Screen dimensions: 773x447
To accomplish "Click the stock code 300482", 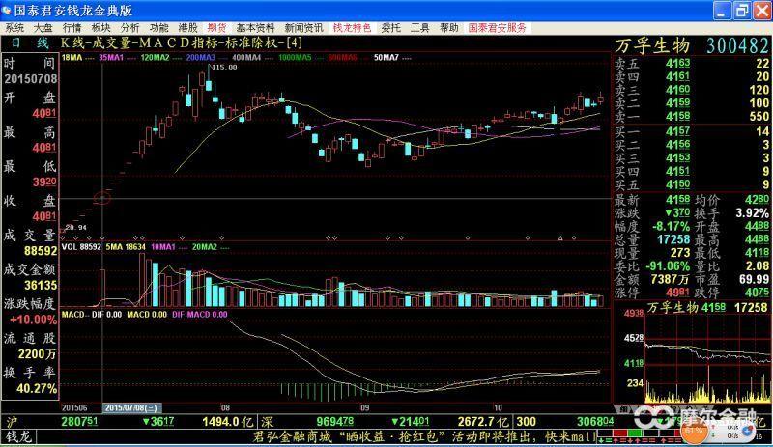I will coord(737,45).
